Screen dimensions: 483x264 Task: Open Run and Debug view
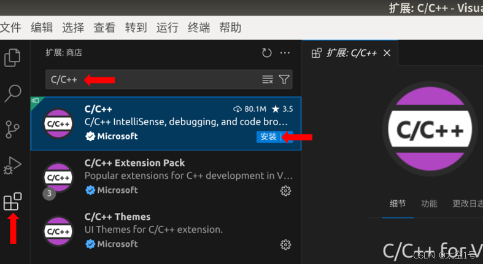click(12, 165)
